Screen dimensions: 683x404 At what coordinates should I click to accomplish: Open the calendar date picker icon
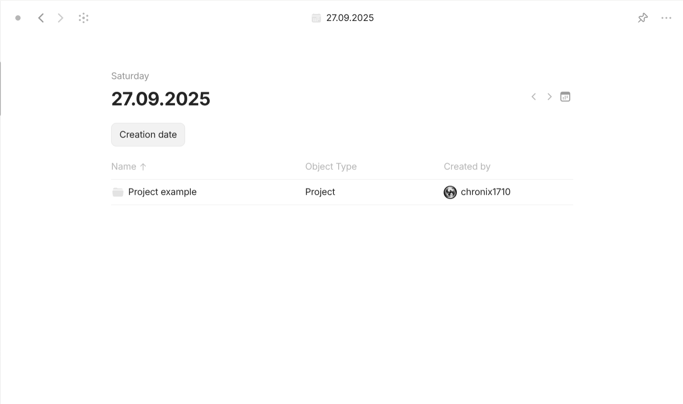coord(565,97)
